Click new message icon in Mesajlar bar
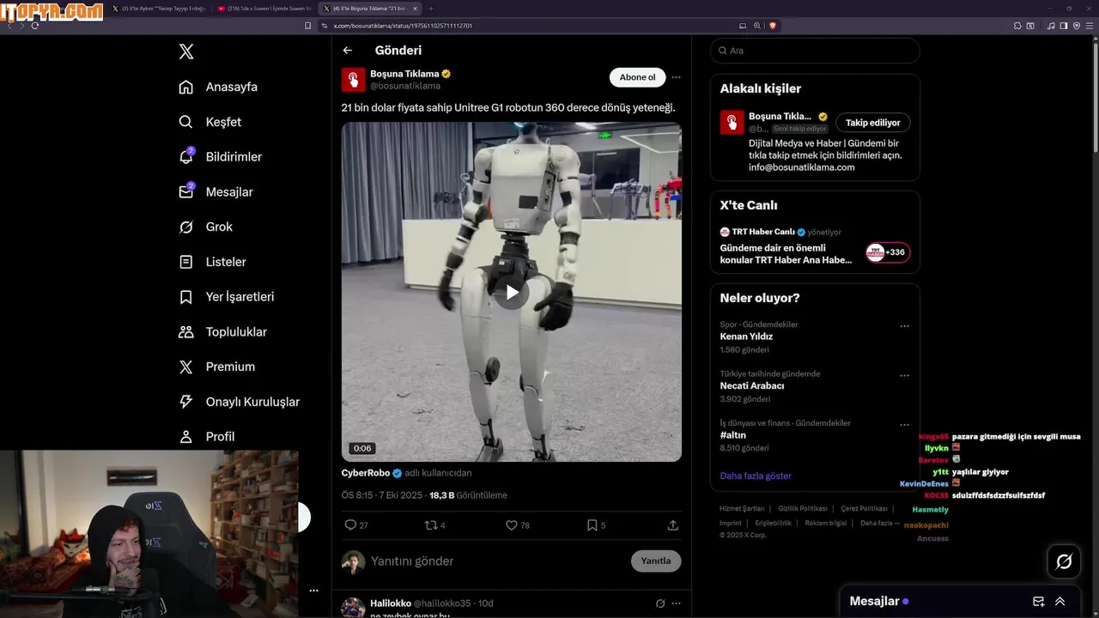 coord(1038,602)
